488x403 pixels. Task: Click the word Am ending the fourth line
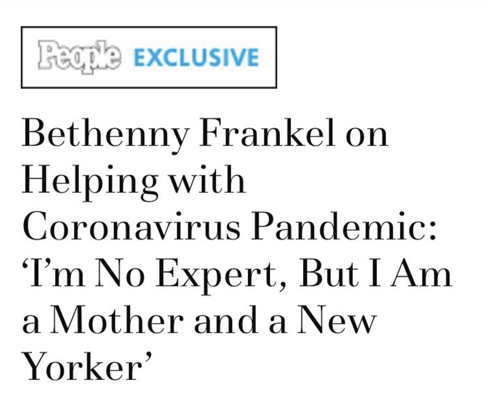click(x=421, y=273)
